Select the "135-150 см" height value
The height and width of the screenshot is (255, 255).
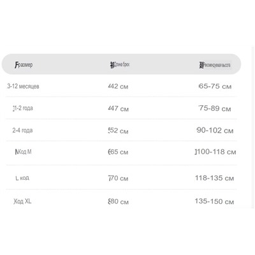tap(214, 201)
